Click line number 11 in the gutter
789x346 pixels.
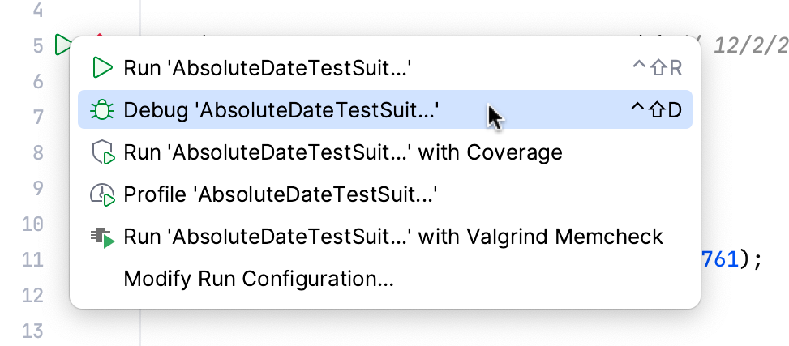[x=33, y=259]
